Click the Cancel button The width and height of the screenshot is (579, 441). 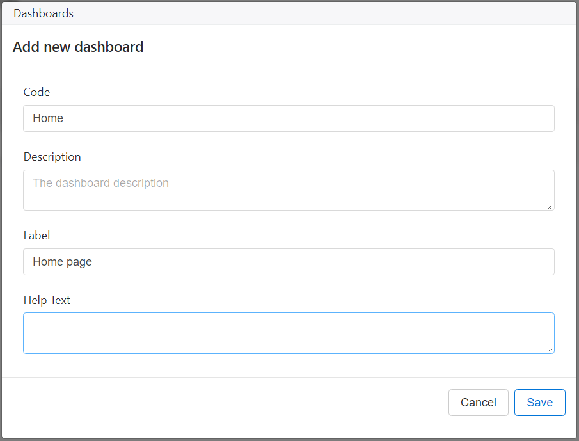click(478, 402)
